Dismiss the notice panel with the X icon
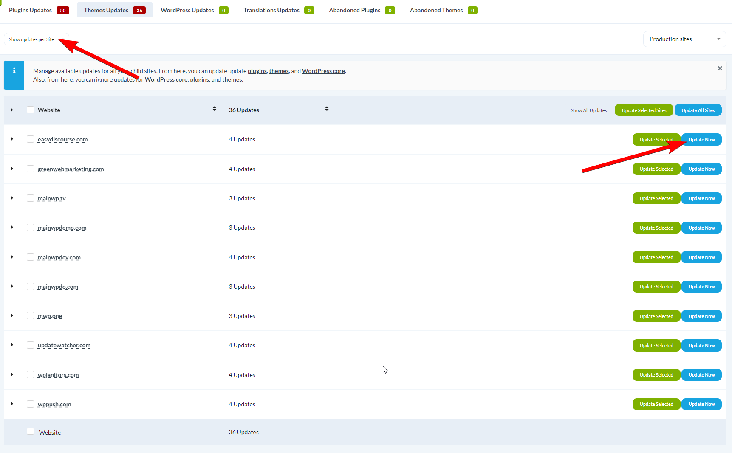 tap(720, 68)
